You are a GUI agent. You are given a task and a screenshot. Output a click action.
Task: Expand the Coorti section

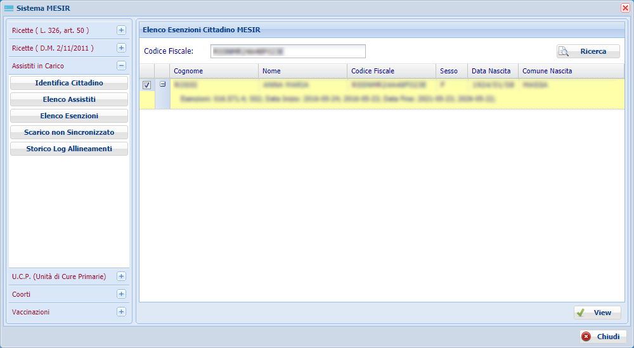pyautogui.click(x=121, y=294)
